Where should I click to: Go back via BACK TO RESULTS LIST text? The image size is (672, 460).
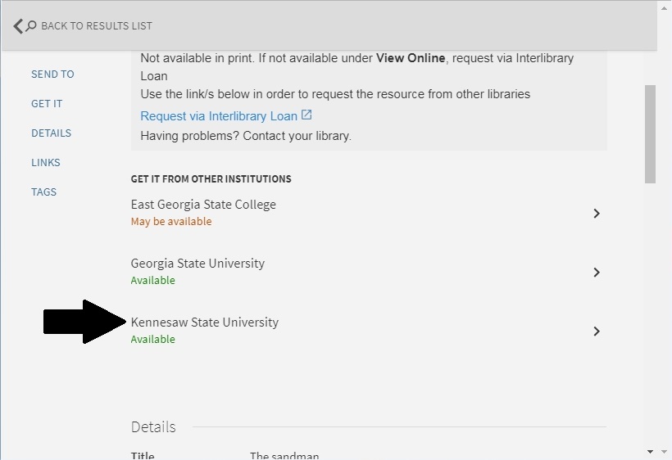click(x=96, y=26)
